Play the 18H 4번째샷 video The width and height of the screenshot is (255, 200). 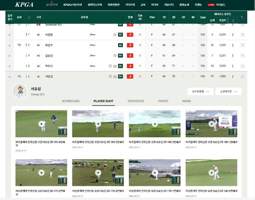pyautogui.click(x=41, y=124)
